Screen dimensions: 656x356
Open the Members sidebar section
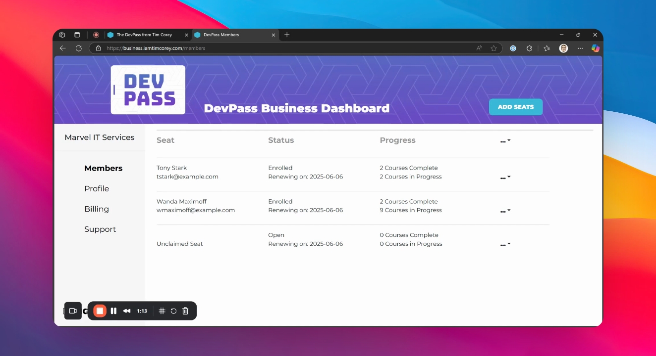tap(103, 168)
